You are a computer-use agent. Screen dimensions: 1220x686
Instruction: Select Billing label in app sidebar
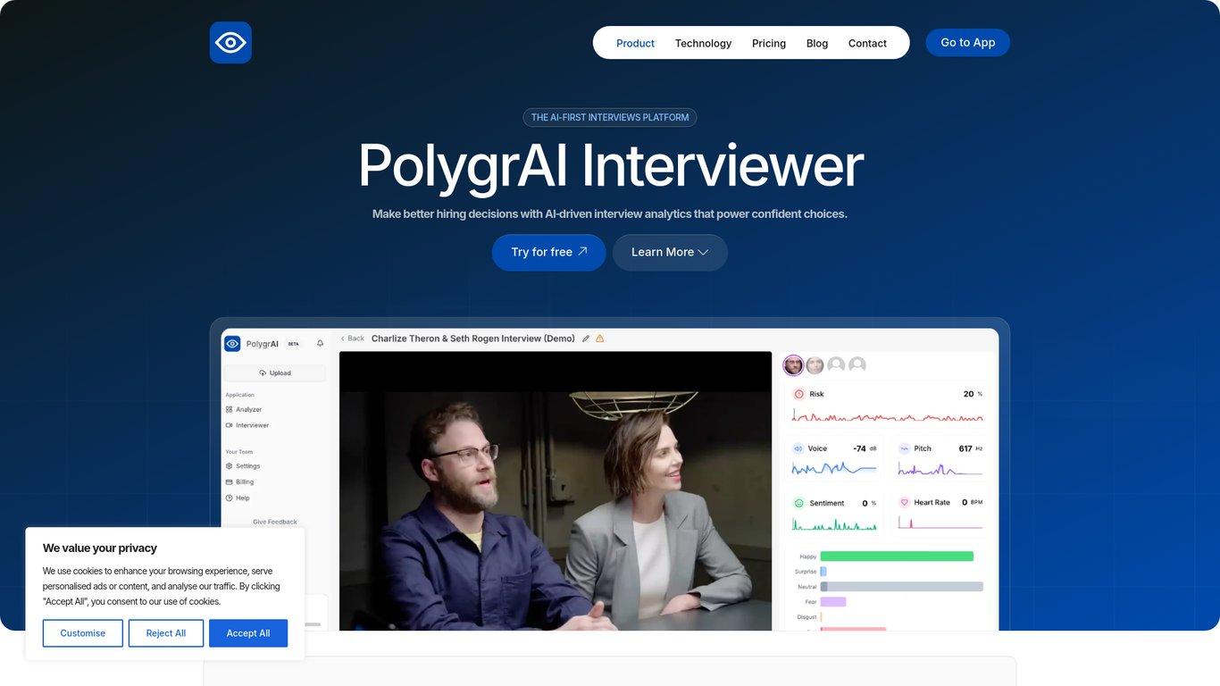245,482
